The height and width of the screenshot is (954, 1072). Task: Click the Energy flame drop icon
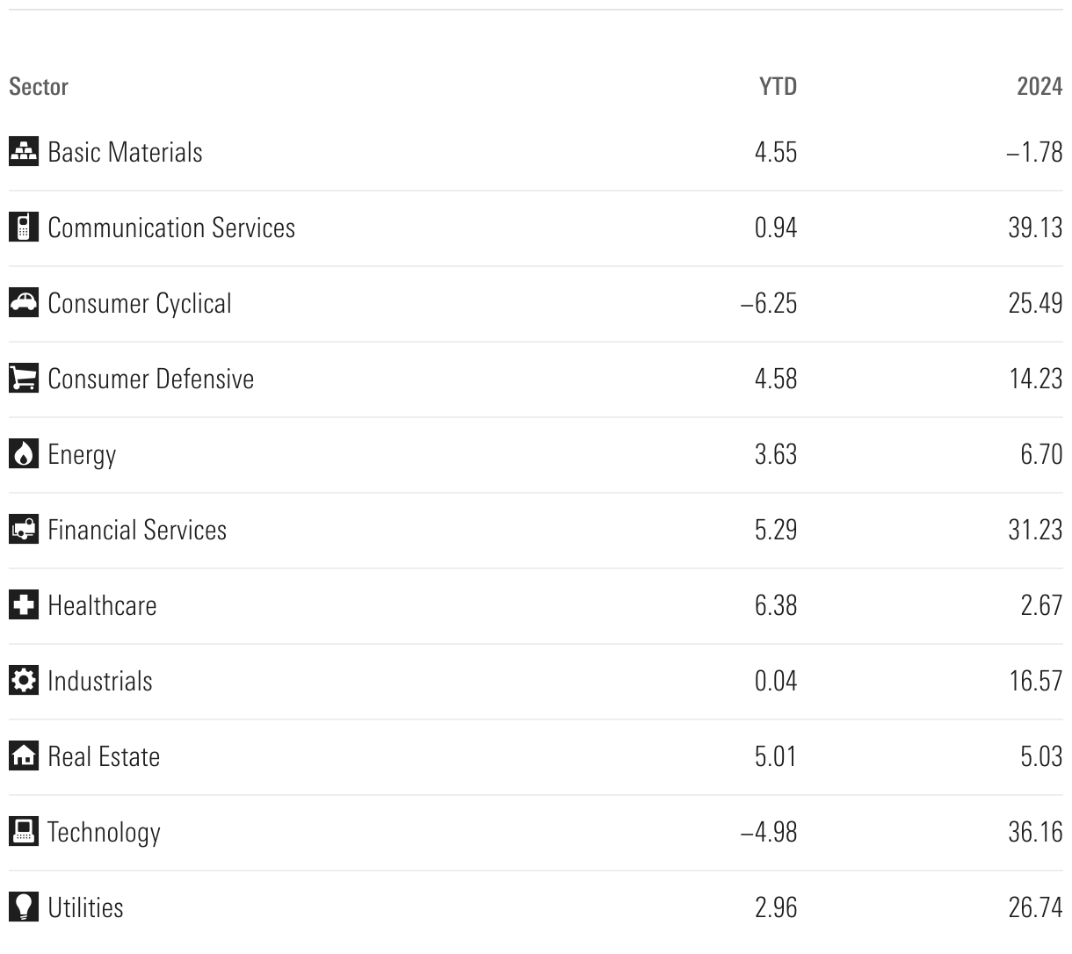pyautogui.click(x=24, y=454)
